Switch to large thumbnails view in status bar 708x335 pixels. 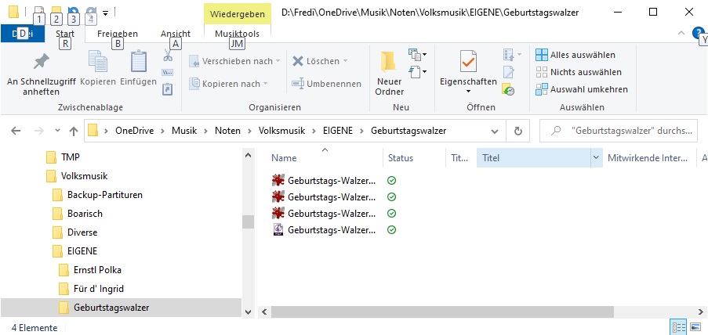[695, 327]
